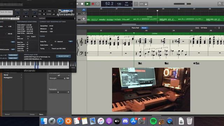Click the French Law 435 (1859) tuning value
This screenshot has height=126, width=224.
click(58, 49)
